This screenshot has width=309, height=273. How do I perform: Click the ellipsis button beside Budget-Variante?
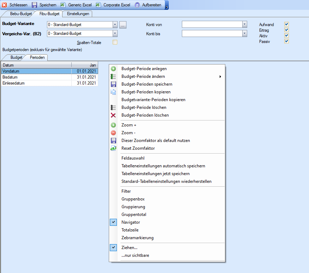point(123,25)
